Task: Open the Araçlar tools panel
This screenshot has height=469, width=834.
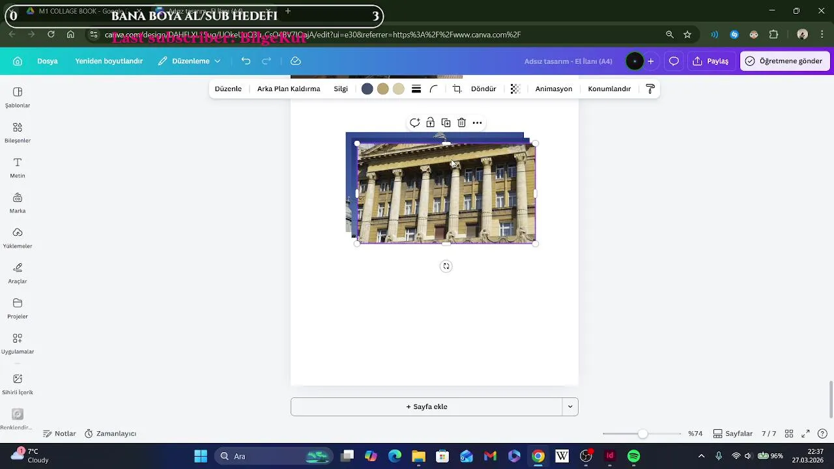Action: 18,274
